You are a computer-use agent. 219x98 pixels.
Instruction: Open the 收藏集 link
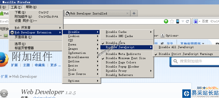40,65
